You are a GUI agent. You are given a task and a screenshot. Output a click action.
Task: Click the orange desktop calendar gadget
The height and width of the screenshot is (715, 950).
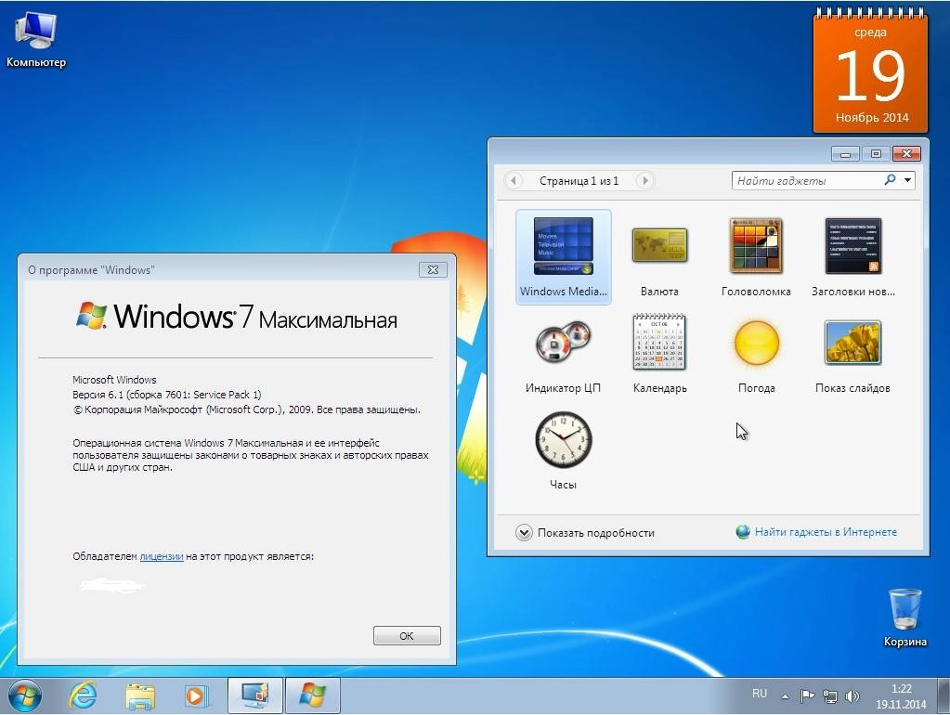click(871, 71)
